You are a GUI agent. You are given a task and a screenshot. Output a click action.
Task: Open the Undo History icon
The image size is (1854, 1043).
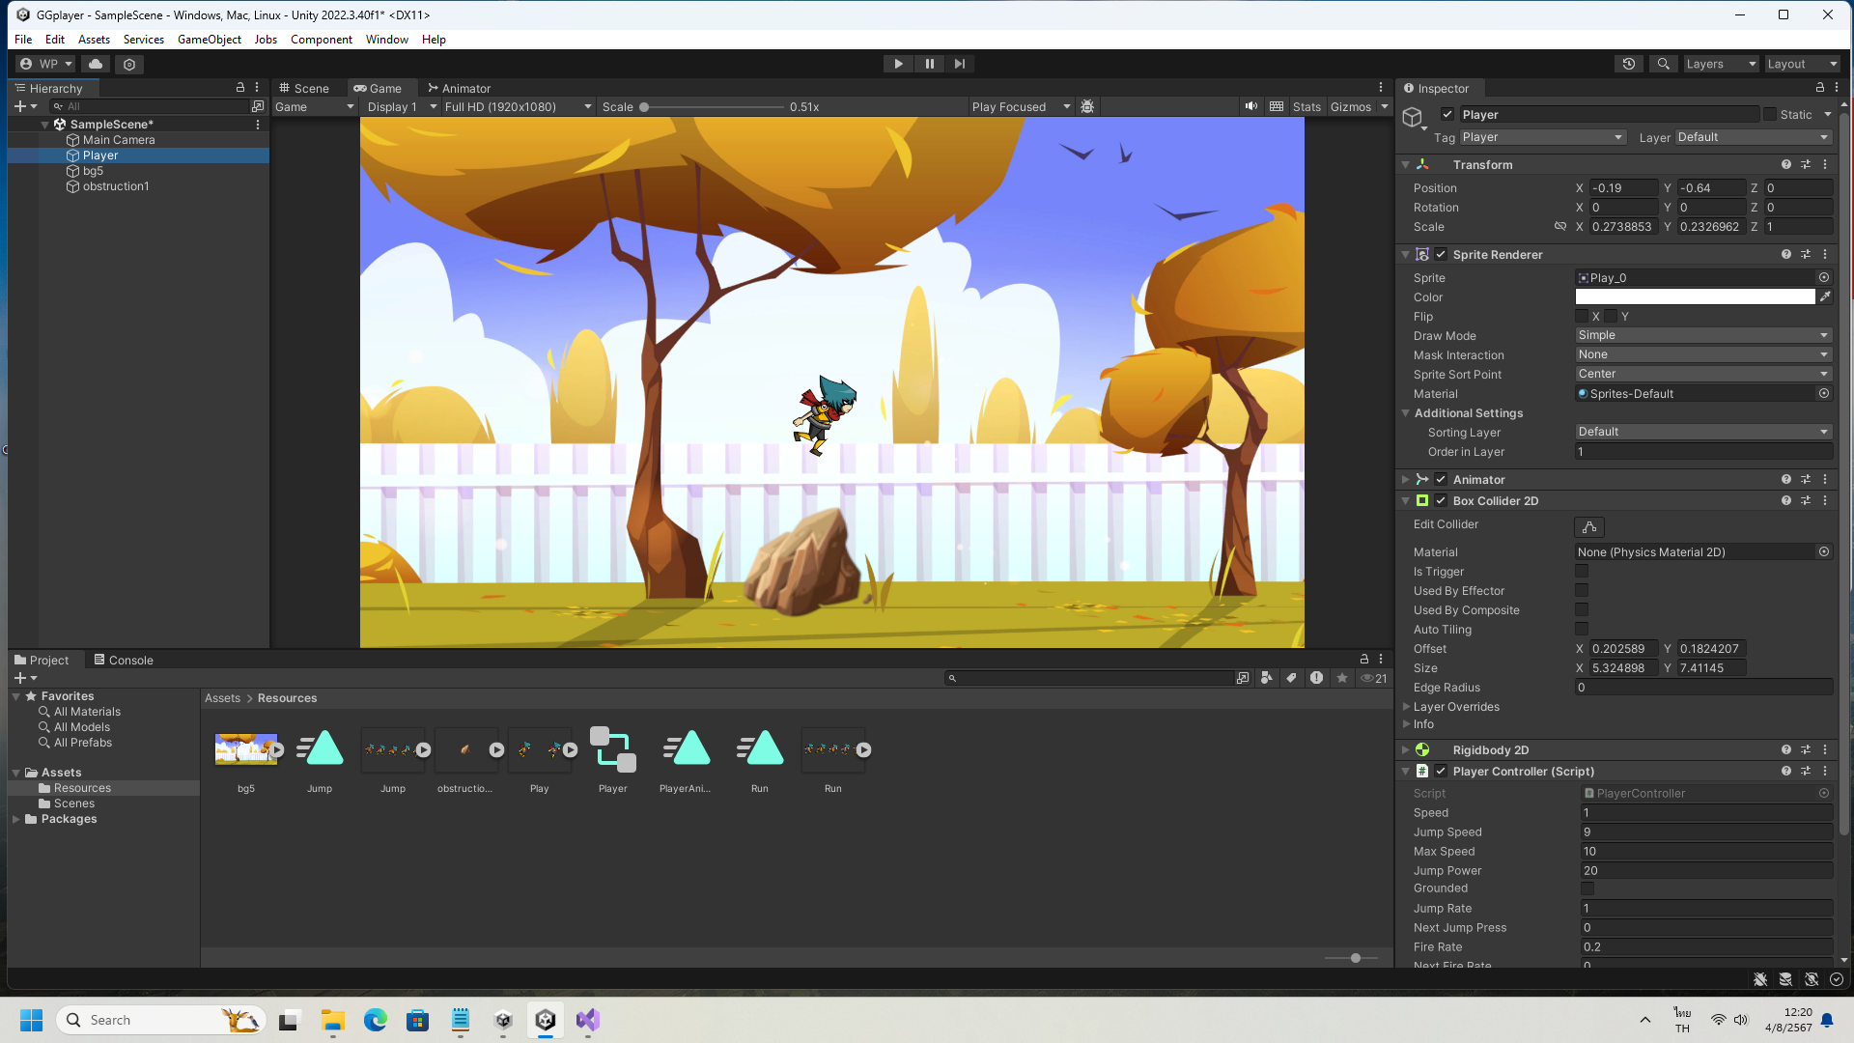tap(1629, 64)
